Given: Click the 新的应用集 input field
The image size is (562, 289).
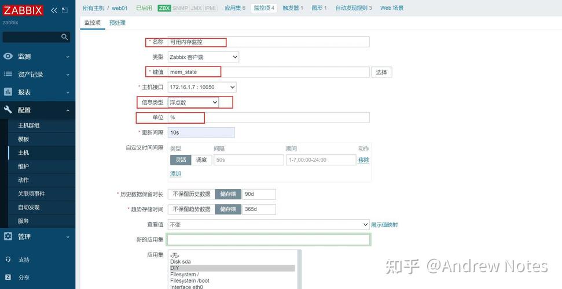Looking at the screenshot, I should pyautogui.click(x=269, y=239).
